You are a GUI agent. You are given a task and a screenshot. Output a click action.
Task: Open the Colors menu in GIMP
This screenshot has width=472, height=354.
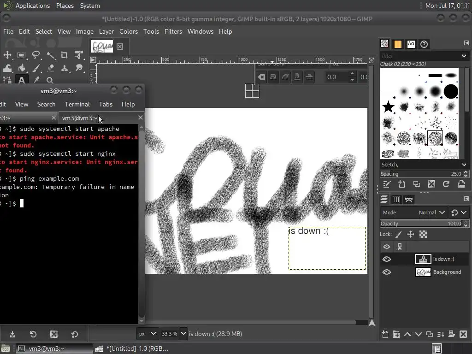tap(129, 32)
